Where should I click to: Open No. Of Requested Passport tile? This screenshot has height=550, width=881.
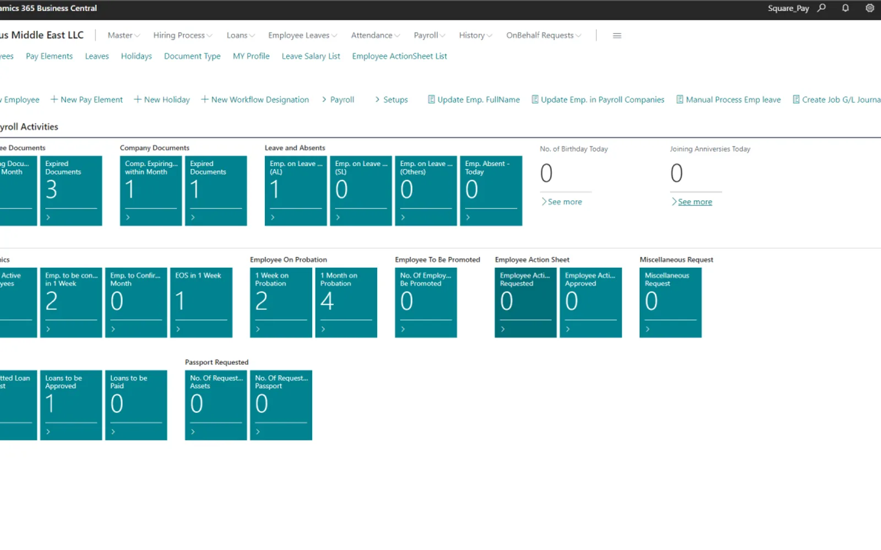pyautogui.click(x=281, y=405)
